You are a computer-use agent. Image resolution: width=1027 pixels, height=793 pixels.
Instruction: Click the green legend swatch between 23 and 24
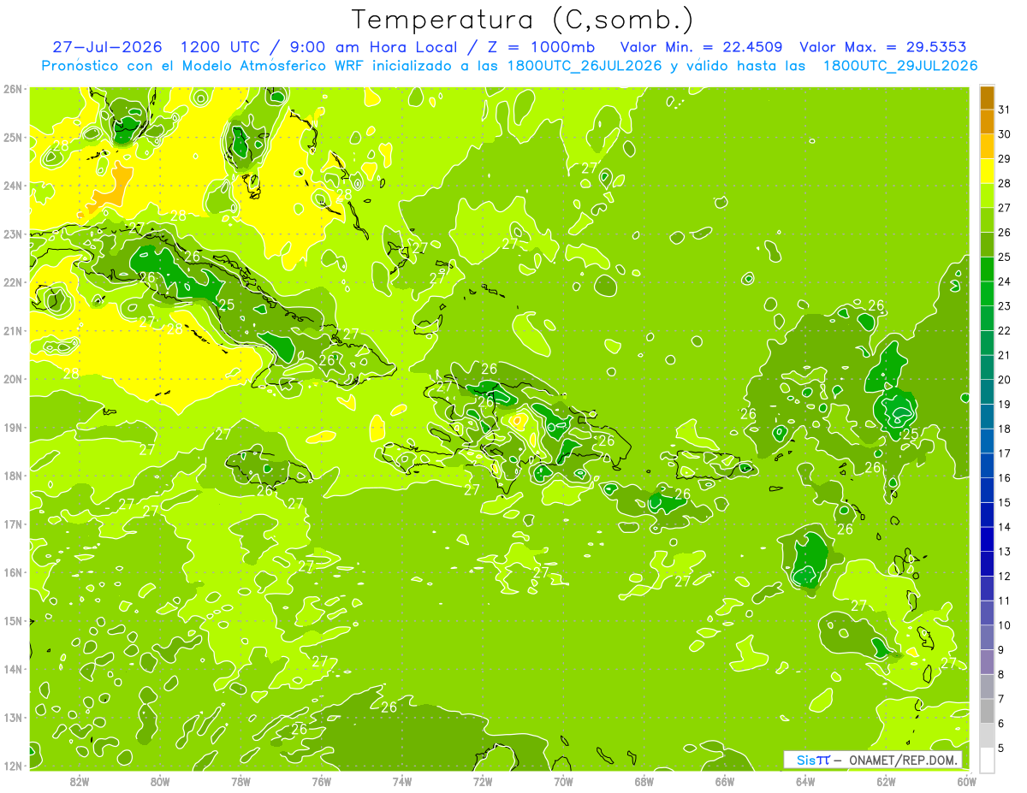tap(987, 294)
